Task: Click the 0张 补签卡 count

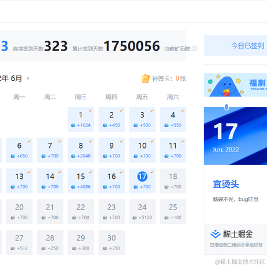Action: tap(181, 78)
